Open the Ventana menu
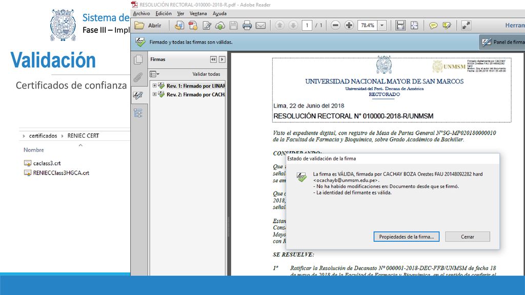Viewport: 525px width, 295px height. pyautogui.click(x=198, y=13)
